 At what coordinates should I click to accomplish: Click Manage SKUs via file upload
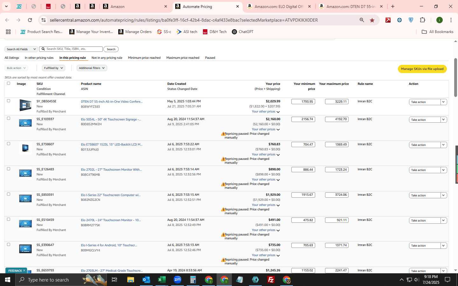422,69
